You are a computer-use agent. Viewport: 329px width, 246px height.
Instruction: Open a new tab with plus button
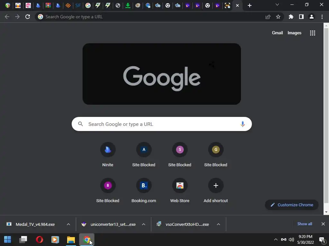point(249,5)
